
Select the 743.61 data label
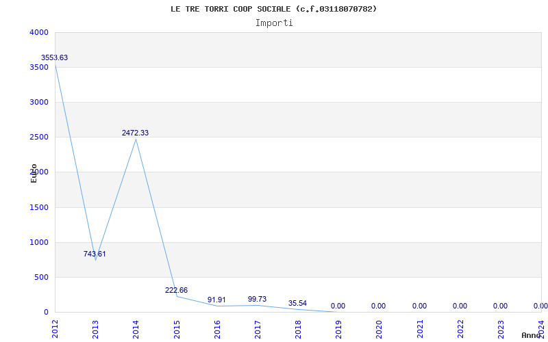[95, 254]
